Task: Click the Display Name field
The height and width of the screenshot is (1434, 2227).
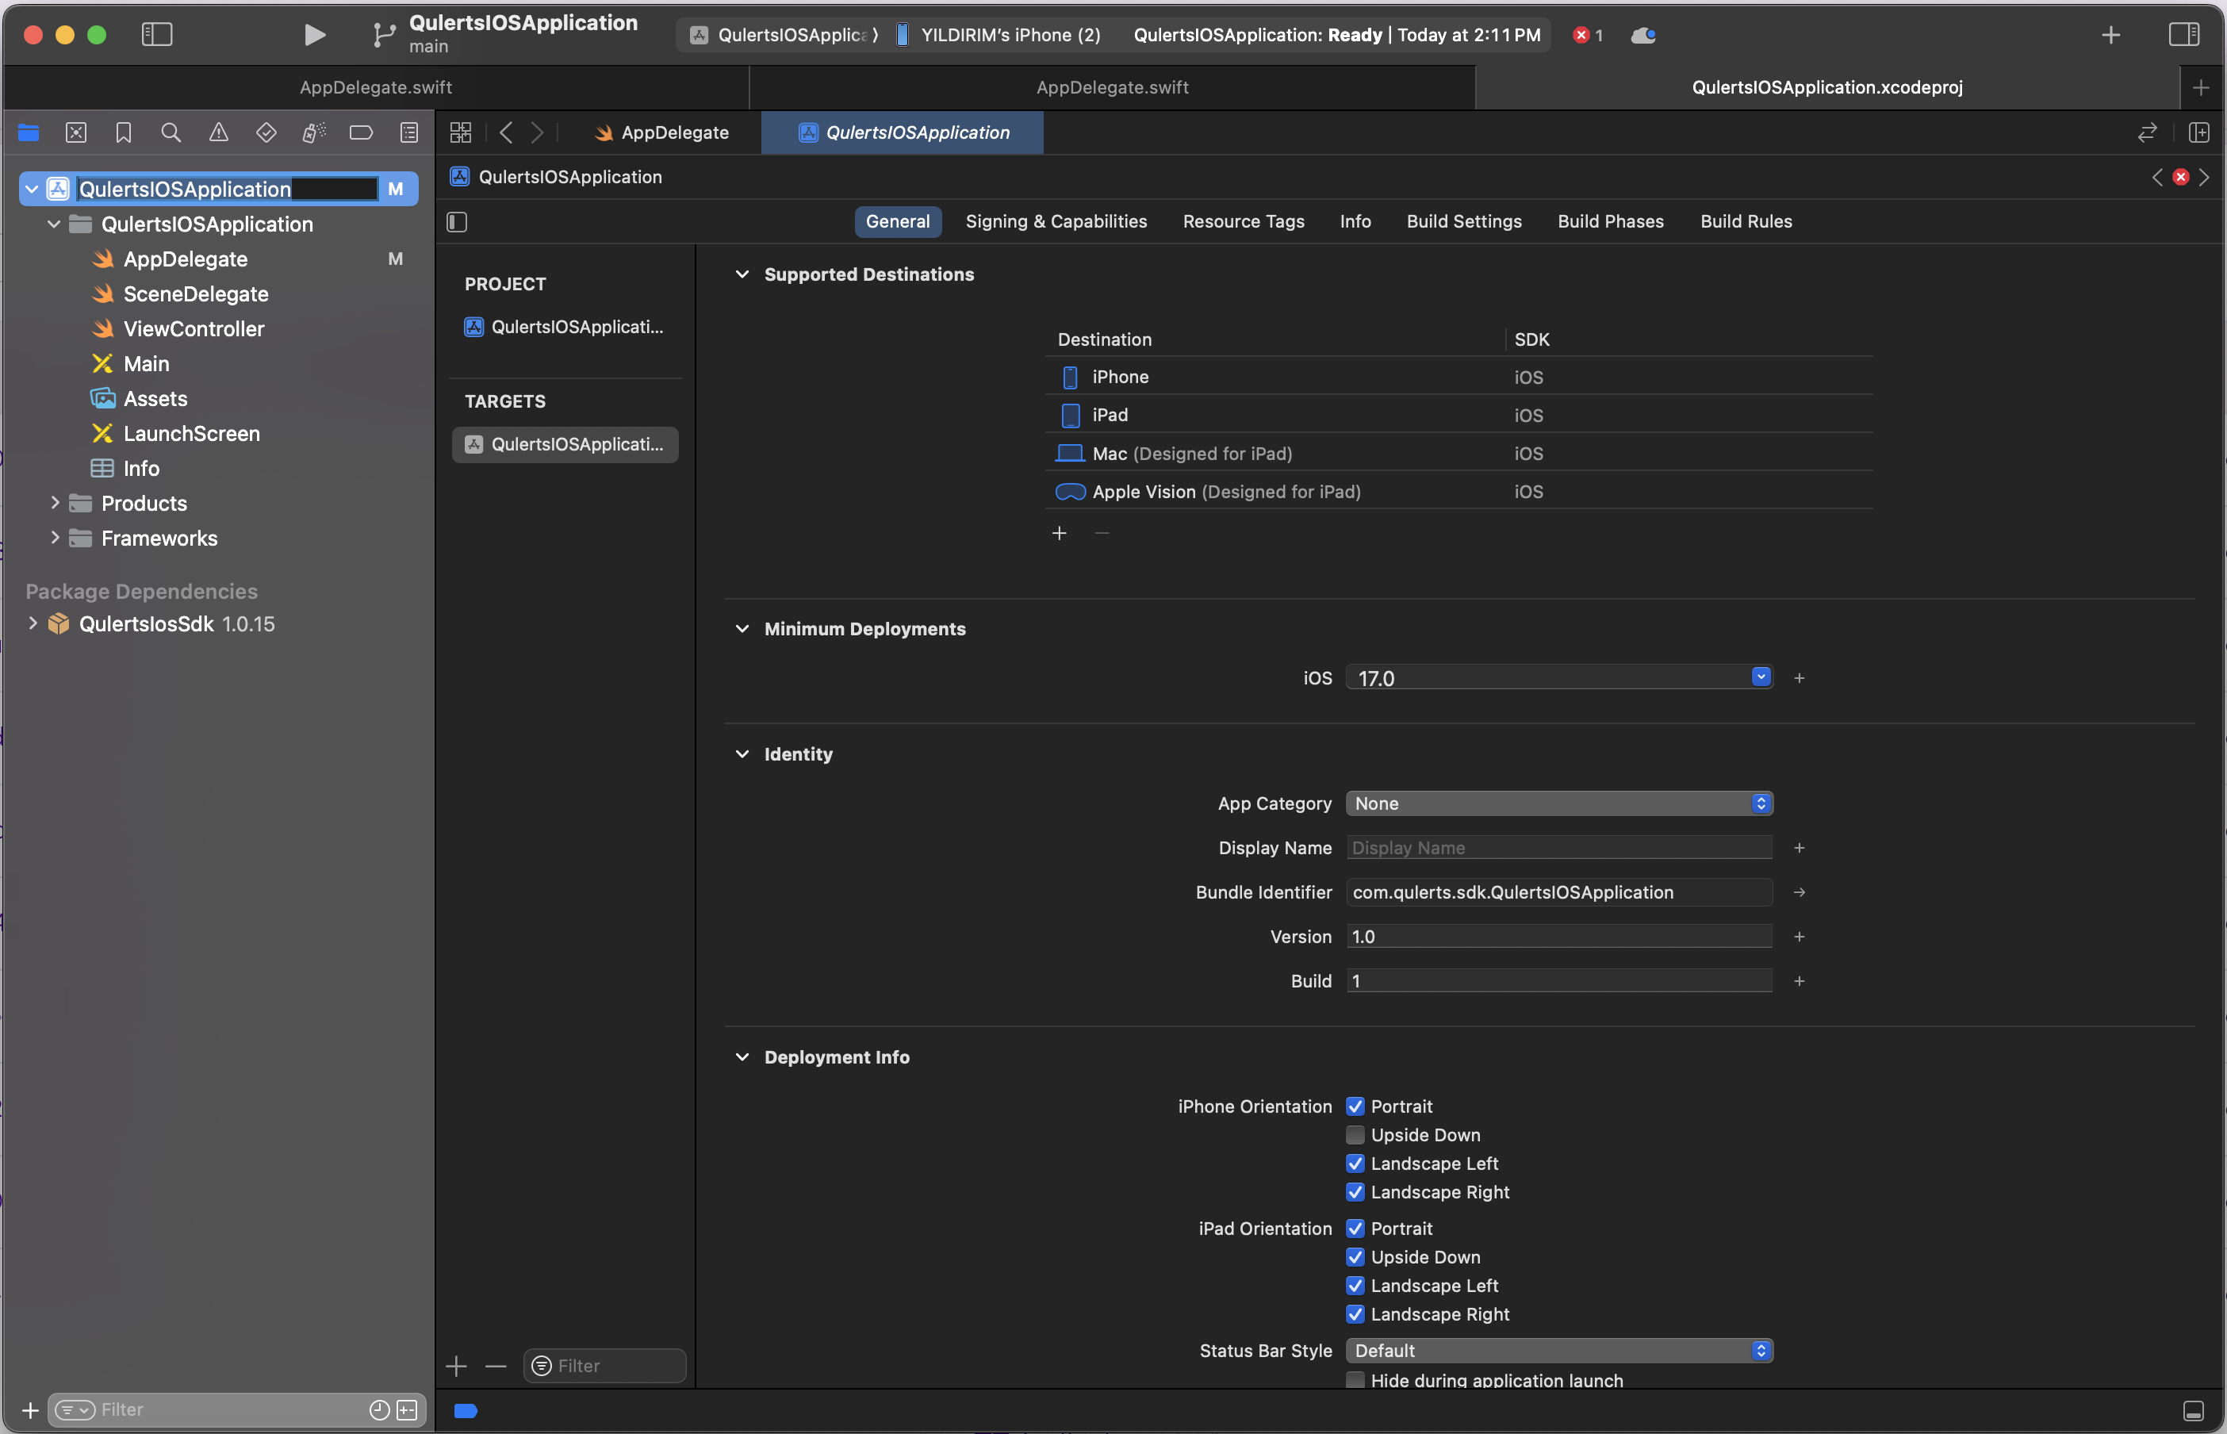Action: pos(1559,849)
